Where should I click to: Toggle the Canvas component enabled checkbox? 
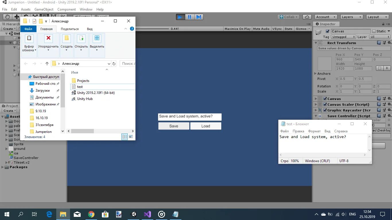coord(325,99)
